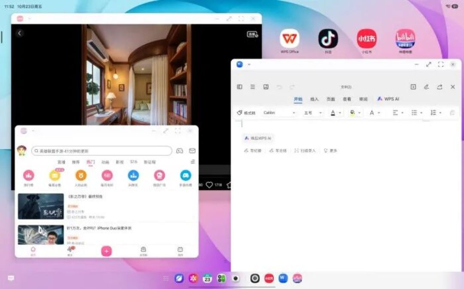
Task: Open WPS page count icon
Action: pyautogui.click(x=413, y=87)
